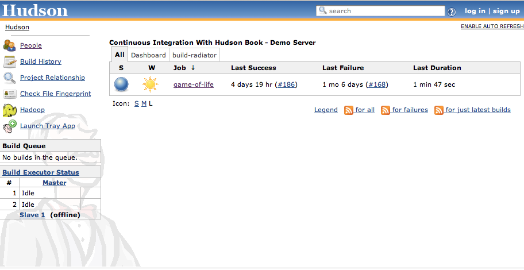The image size is (524, 270).
Task: Open the Hadoop link
Action: click(32, 110)
